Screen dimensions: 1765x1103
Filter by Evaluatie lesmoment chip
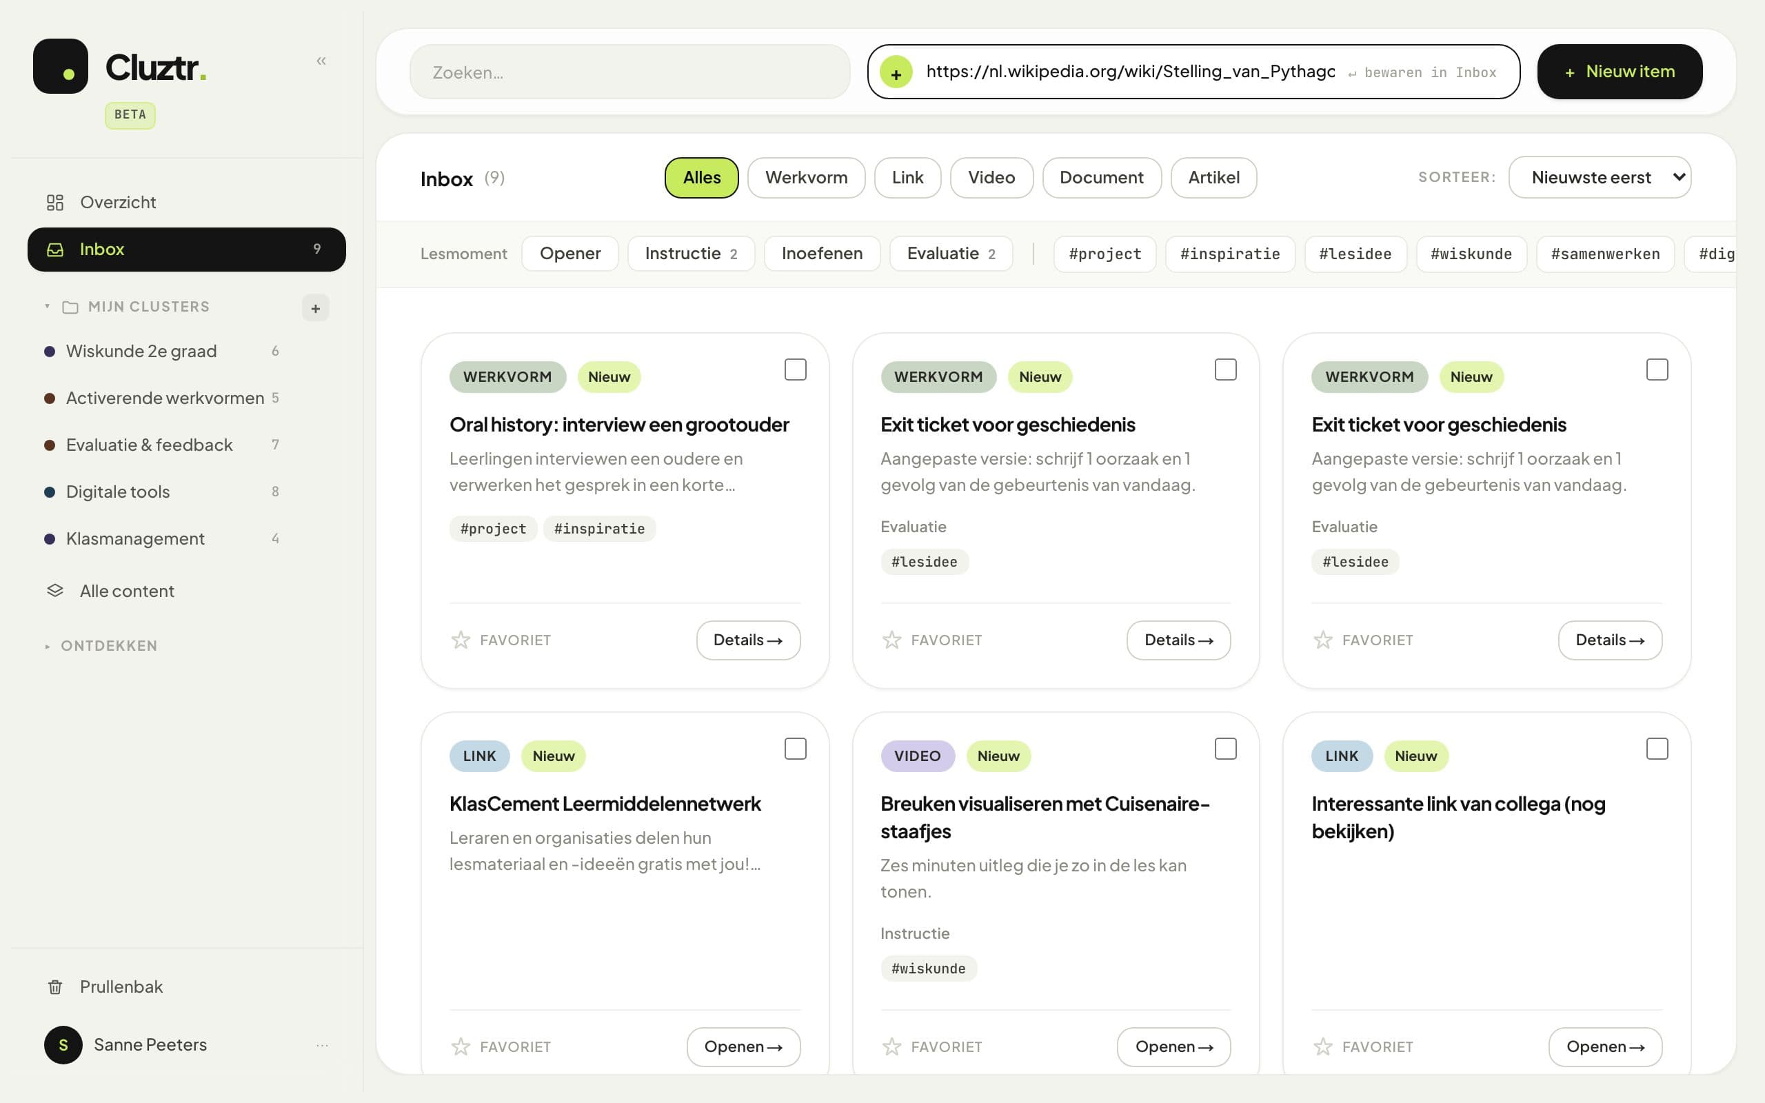tap(950, 254)
